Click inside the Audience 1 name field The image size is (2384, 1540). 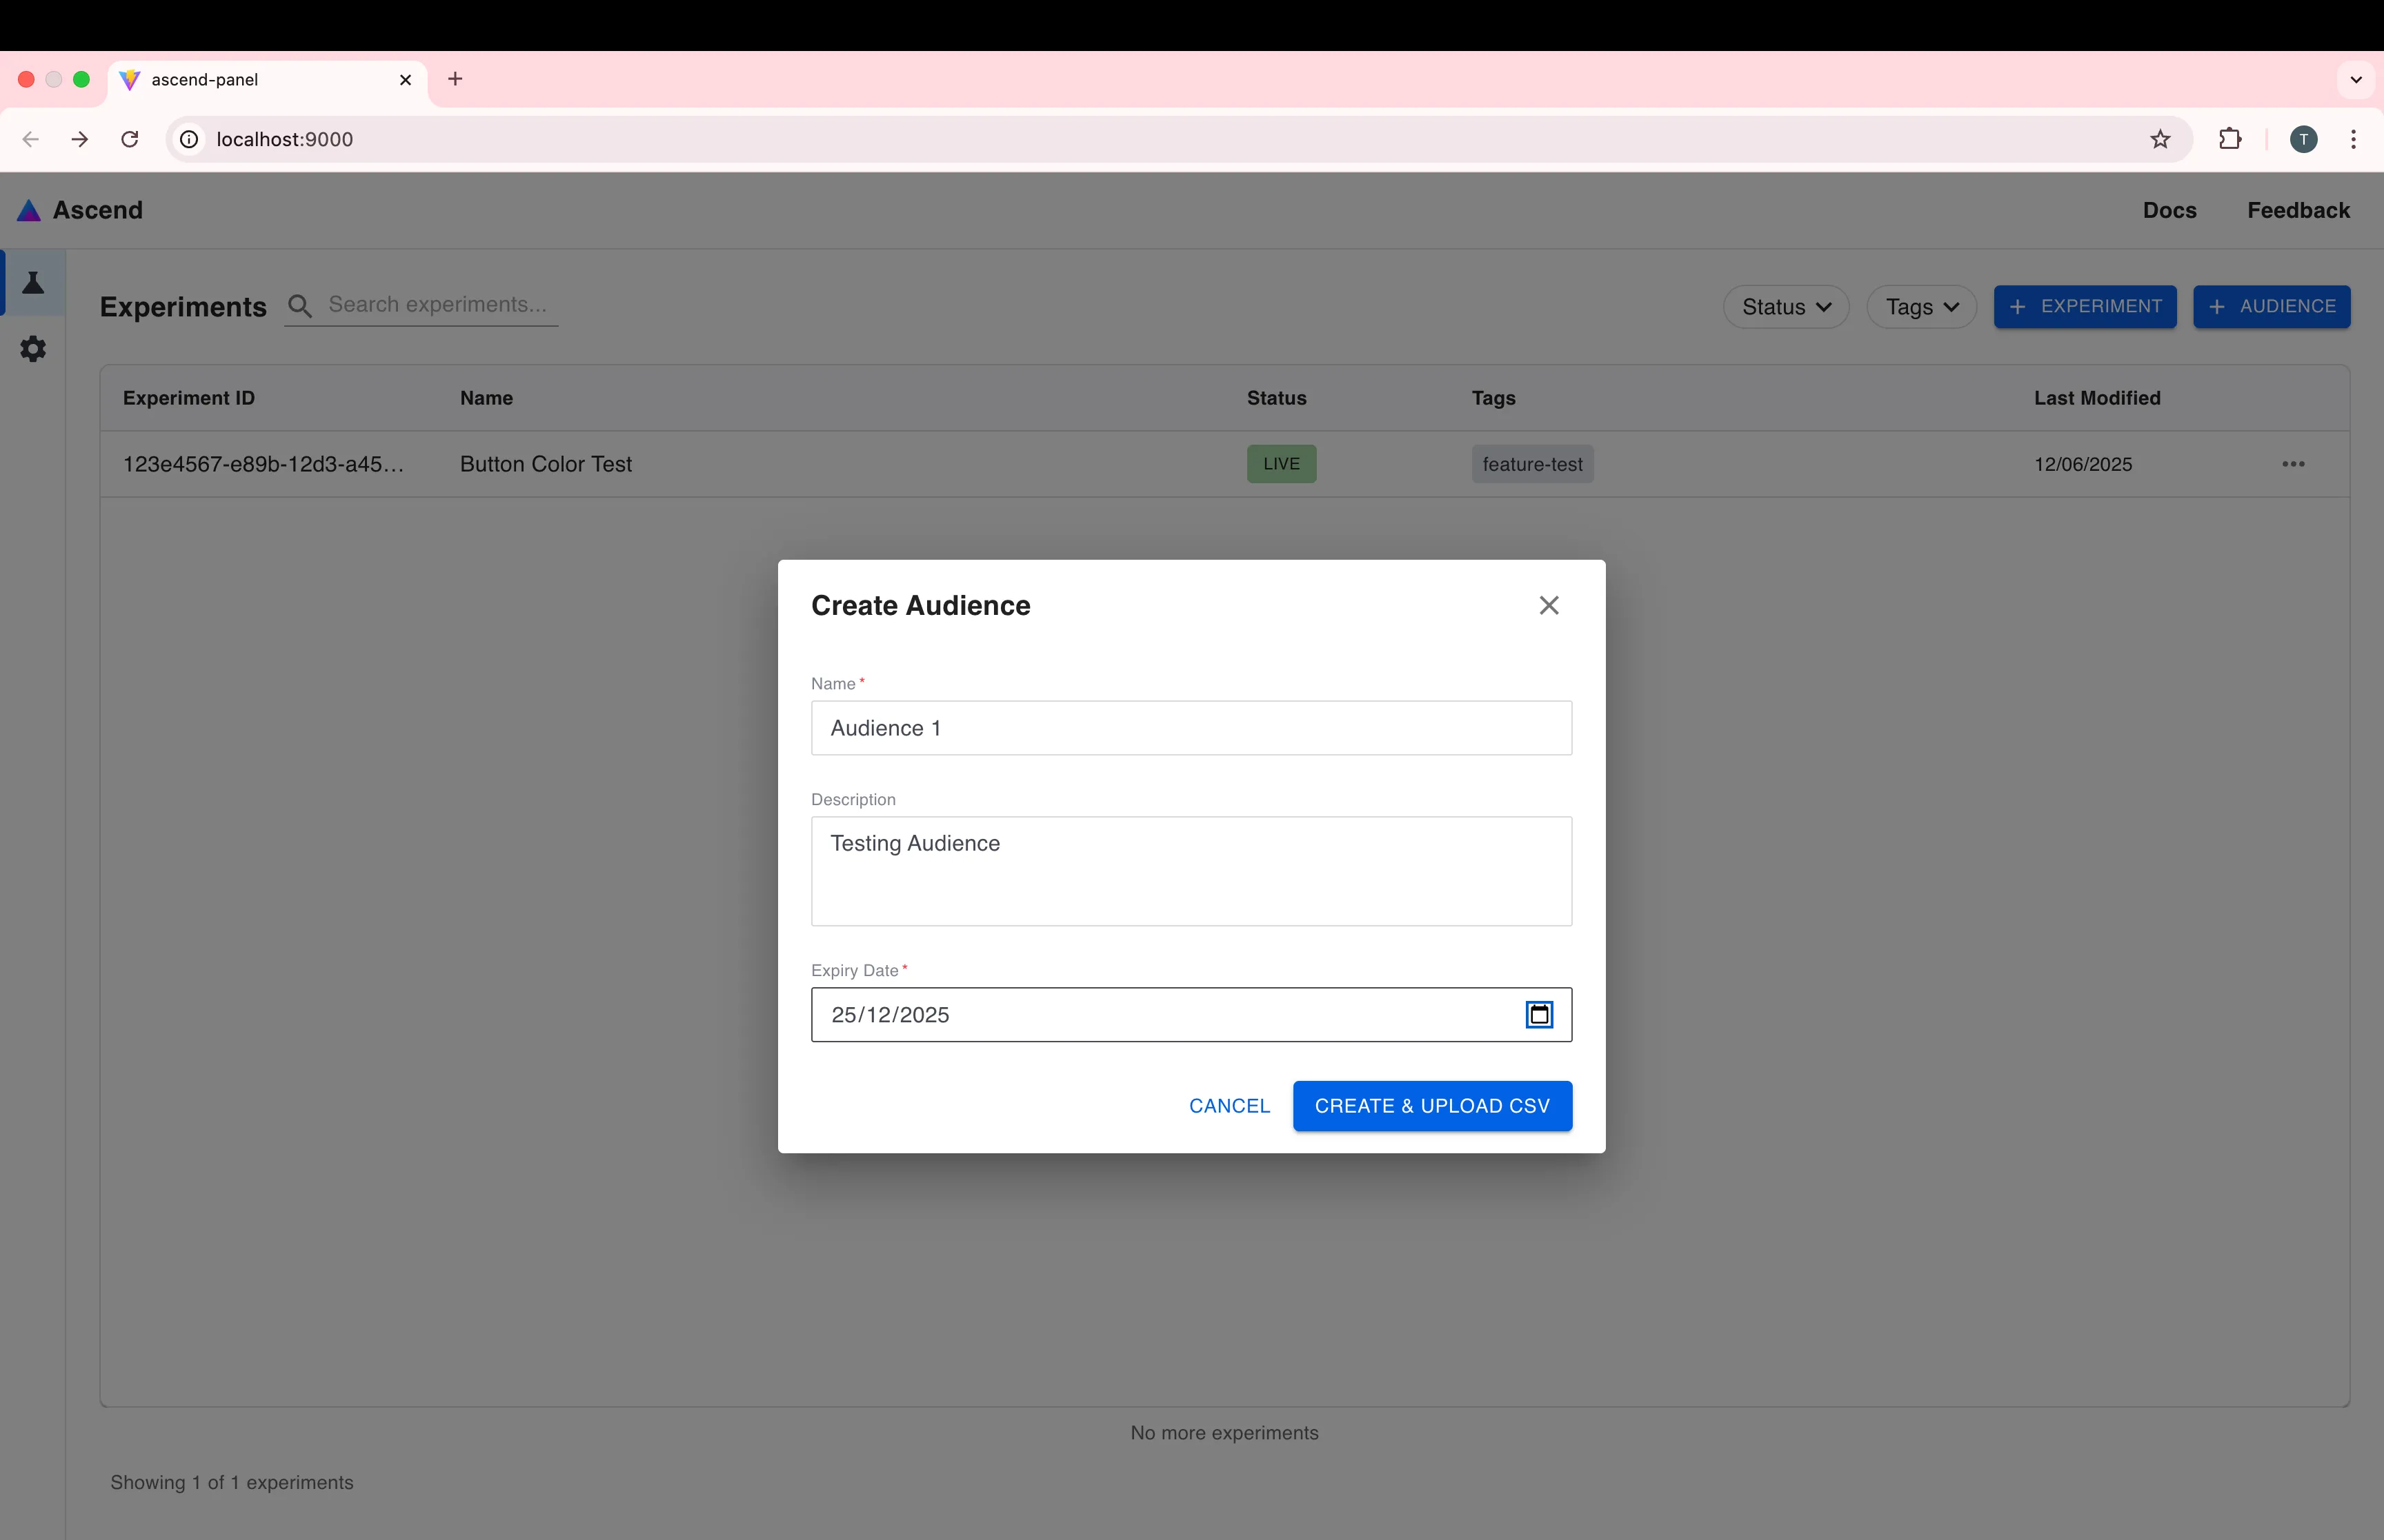1191,728
